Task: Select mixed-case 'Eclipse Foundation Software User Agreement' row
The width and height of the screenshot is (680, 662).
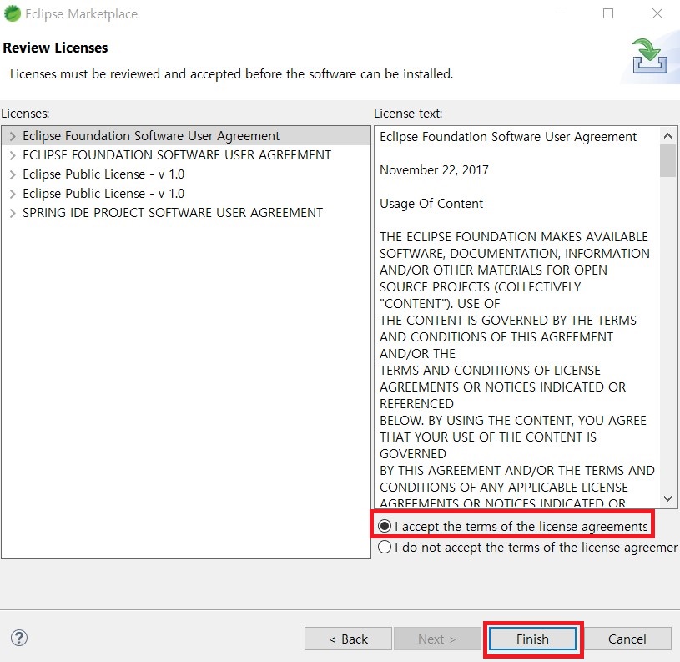Action: pyautogui.click(x=186, y=136)
